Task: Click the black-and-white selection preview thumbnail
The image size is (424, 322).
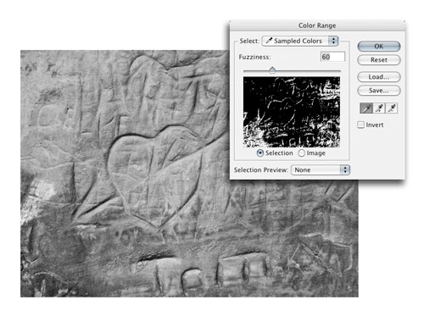Action: click(292, 112)
